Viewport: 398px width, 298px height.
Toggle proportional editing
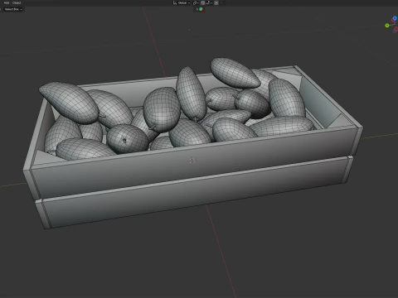216,2
